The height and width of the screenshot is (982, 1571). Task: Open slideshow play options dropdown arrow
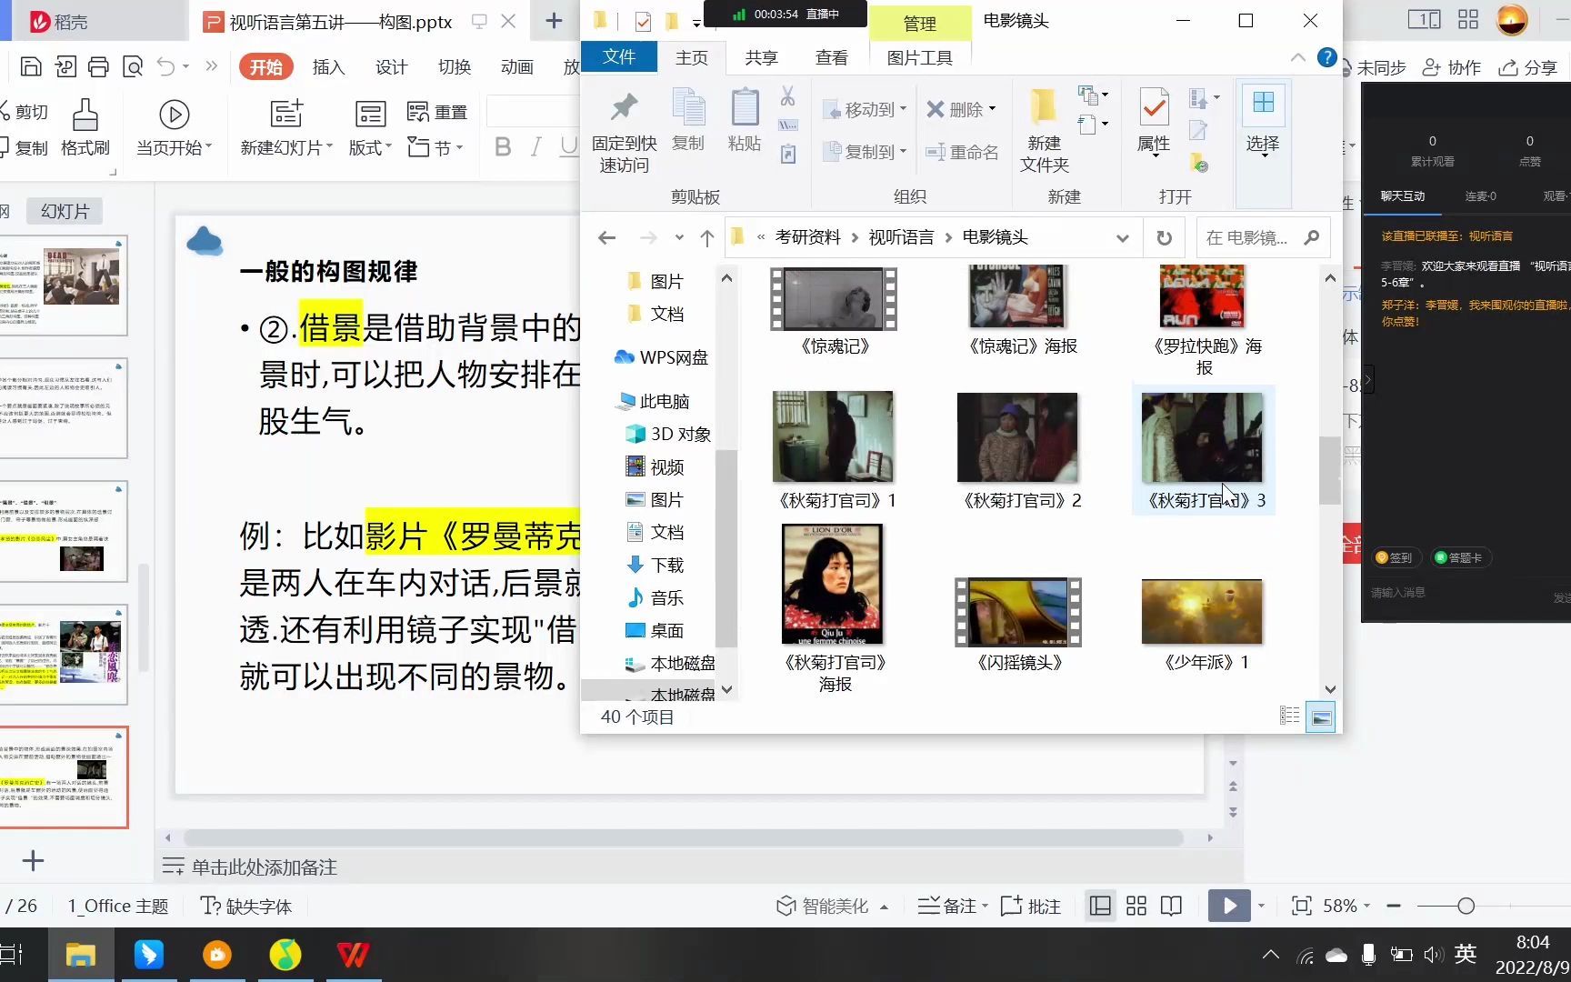[1260, 906]
